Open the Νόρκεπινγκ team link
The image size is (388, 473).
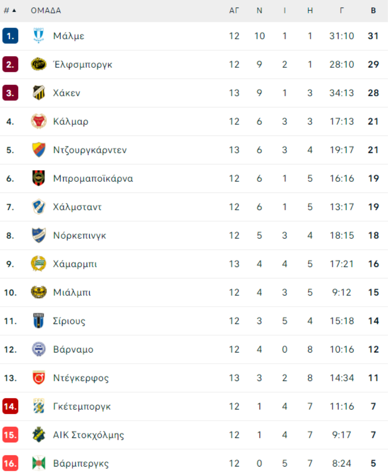(79, 236)
